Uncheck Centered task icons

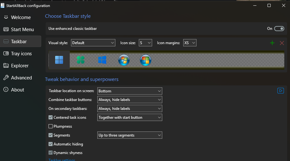click(x=50, y=117)
